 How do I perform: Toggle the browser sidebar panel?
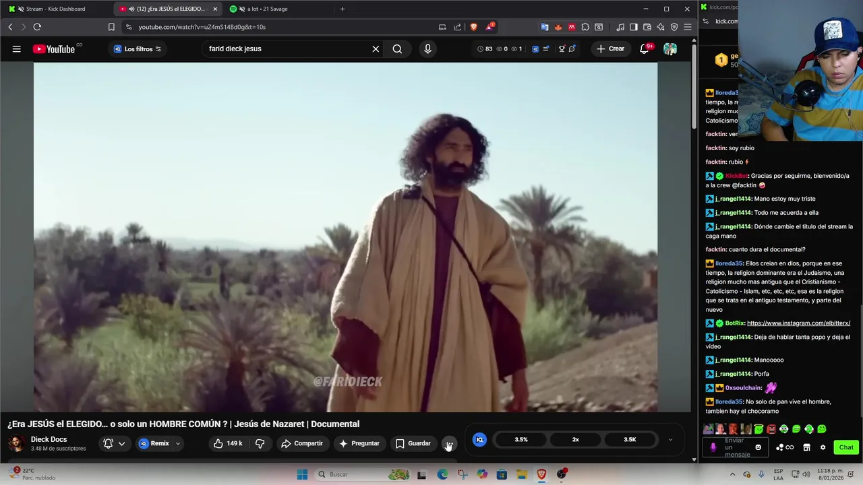click(634, 27)
